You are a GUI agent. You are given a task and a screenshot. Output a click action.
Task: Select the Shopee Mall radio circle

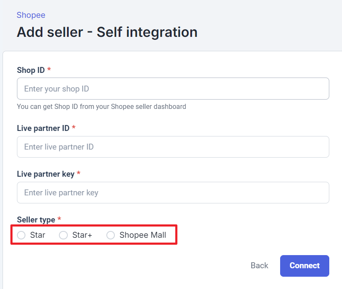[111, 235]
